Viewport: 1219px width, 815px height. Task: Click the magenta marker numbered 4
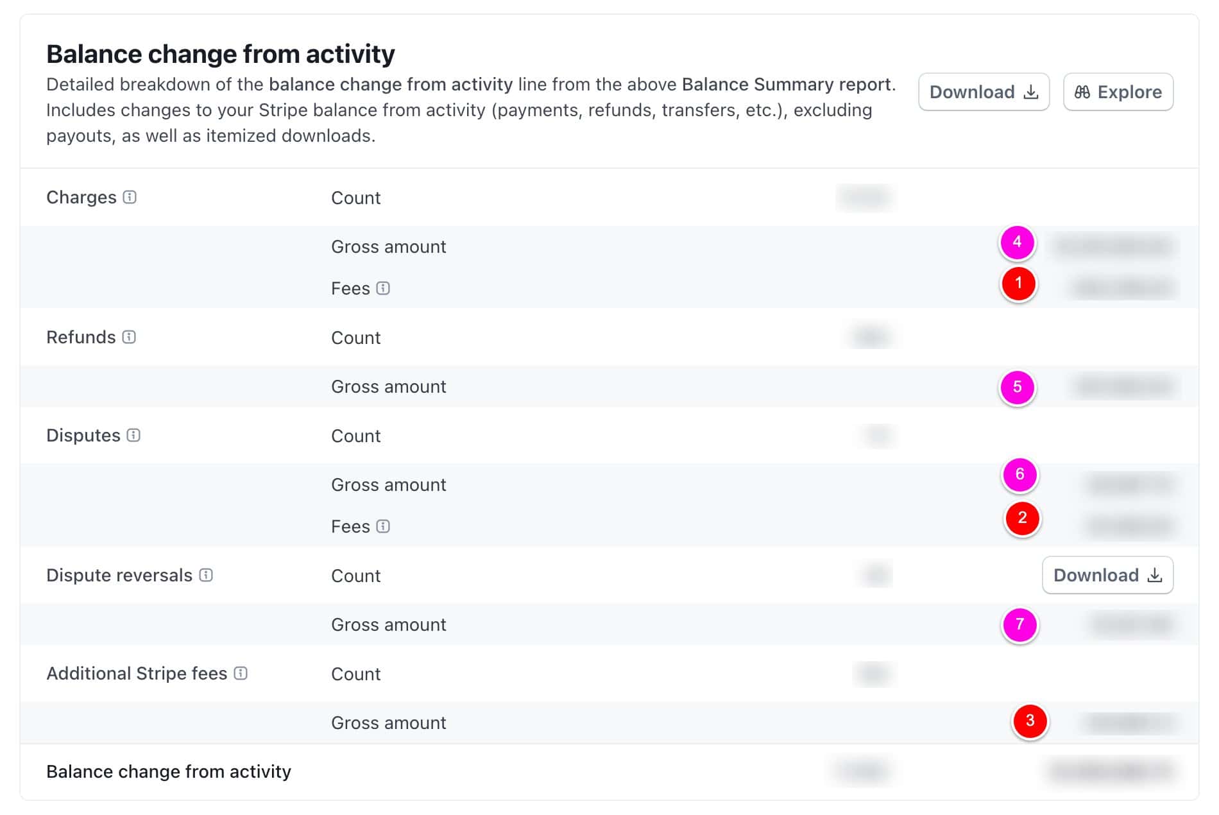(x=1017, y=243)
